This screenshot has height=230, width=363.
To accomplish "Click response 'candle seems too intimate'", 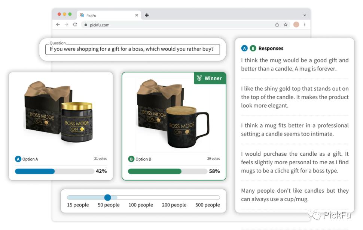I will pyautogui.click(x=295, y=130).
